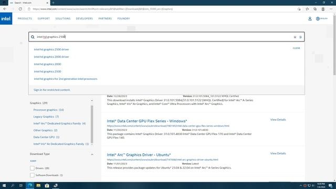Open a new browser tab with plus
336x189 pixels.
pos(53,3)
